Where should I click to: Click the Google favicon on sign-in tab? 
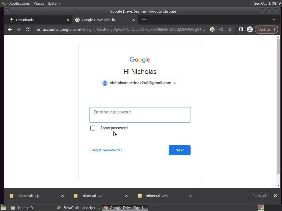[77, 20]
